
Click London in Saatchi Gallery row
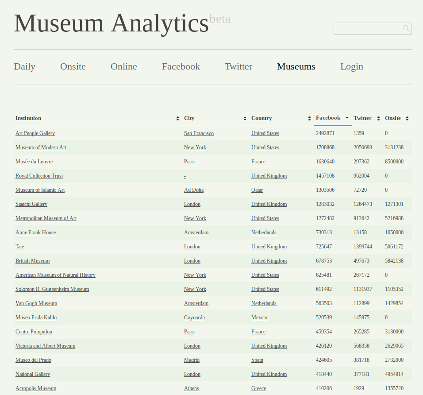click(192, 204)
